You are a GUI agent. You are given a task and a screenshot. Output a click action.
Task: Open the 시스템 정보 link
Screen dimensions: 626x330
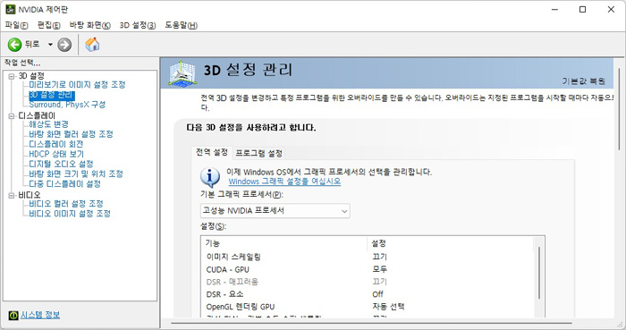click(x=40, y=315)
